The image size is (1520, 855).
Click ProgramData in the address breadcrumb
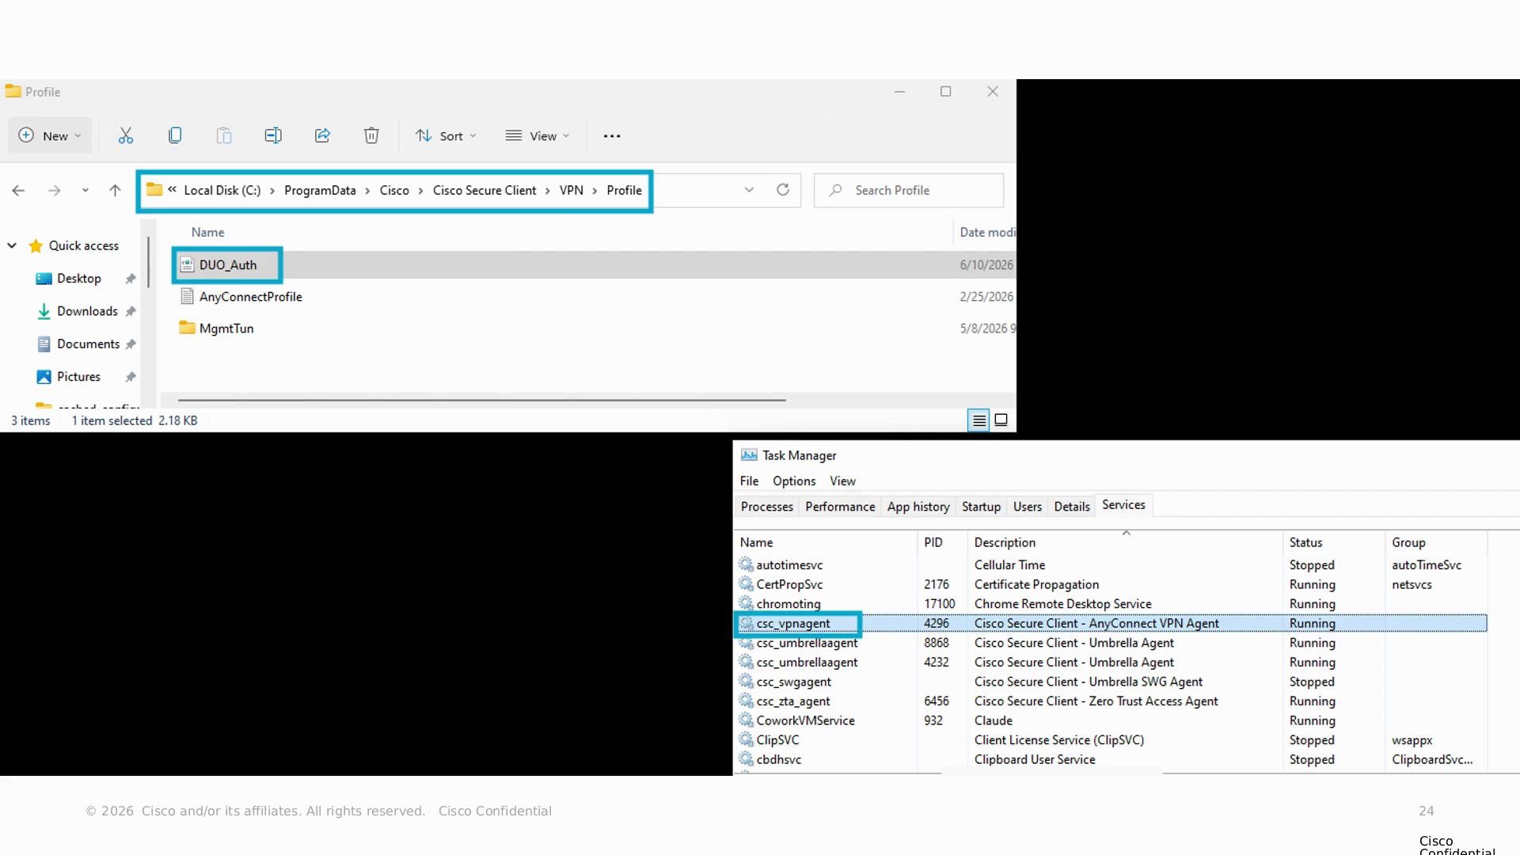click(x=320, y=190)
